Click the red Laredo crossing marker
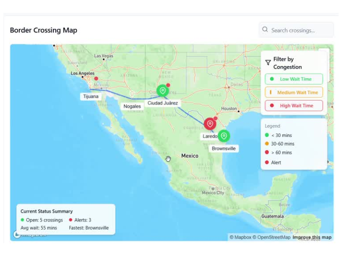The image size is (342, 256). pos(210,124)
